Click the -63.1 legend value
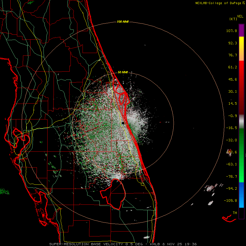Image resolution: width=246 pixels, height=246 pixels. pyautogui.click(x=232, y=164)
